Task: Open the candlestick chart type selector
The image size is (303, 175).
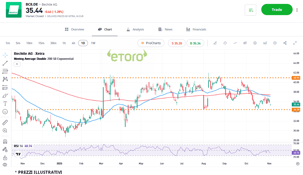Action: pyautogui.click(x=245, y=43)
